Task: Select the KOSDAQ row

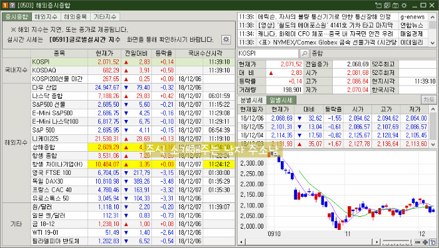Action: click(133, 70)
